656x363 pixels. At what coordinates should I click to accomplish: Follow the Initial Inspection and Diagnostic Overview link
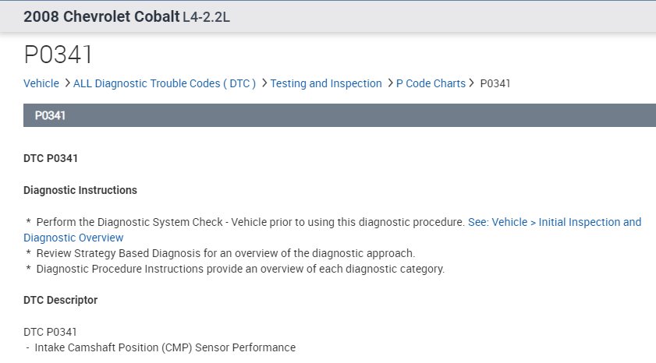click(x=554, y=222)
